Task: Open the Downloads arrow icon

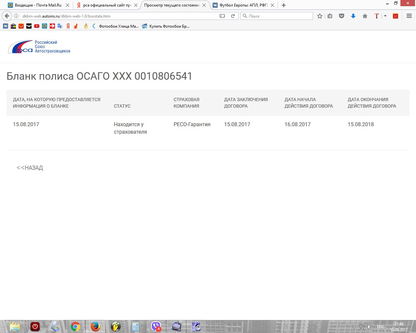Action: (353, 16)
